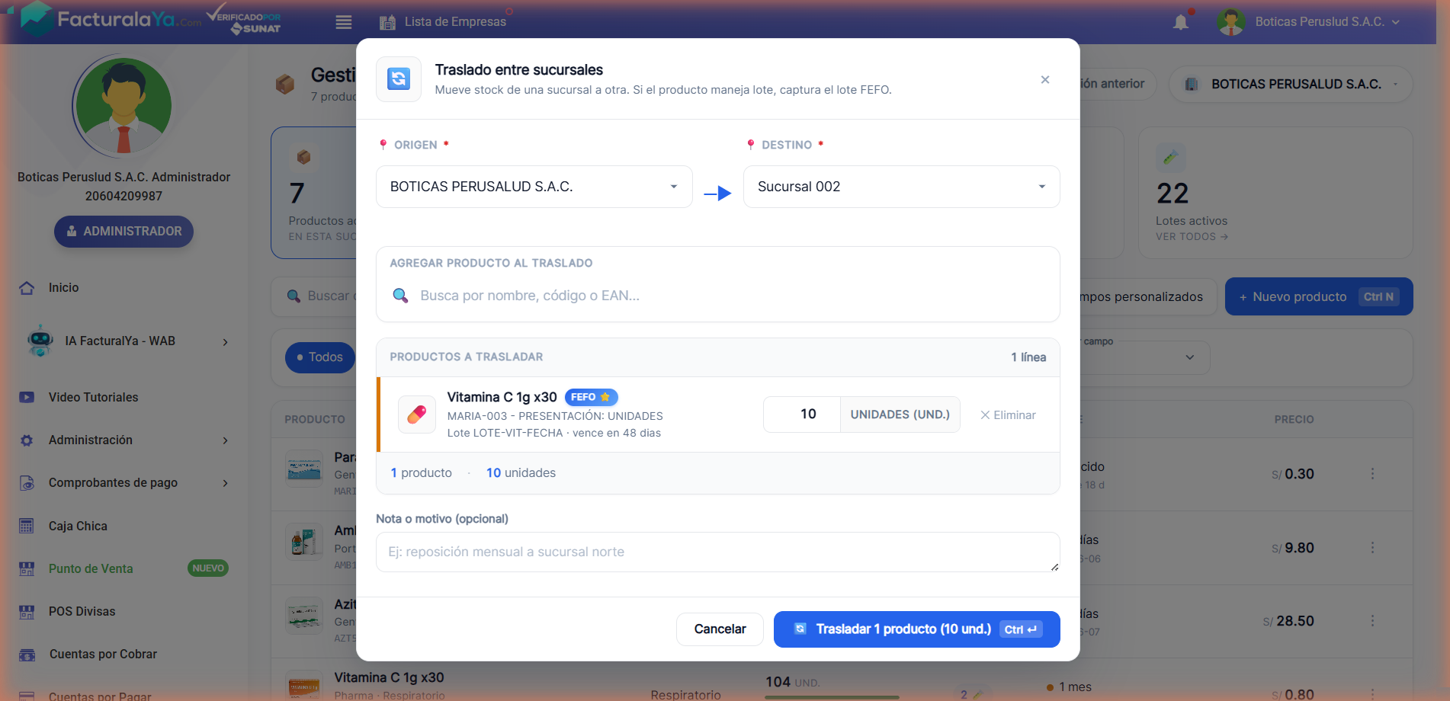Click the '1 línea' count label
Image resolution: width=1450 pixels, height=701 pixels.
coord(1028,357)
